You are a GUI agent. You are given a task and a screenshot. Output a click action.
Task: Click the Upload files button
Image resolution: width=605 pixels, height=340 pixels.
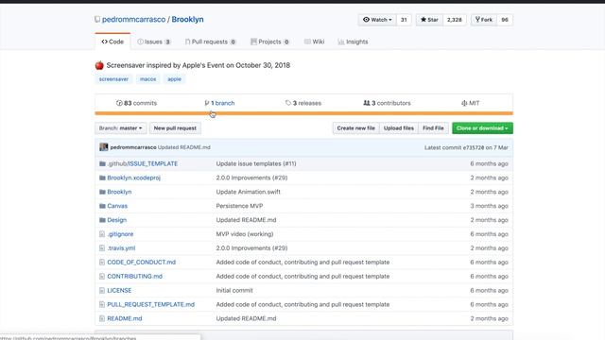click(399, 128)
